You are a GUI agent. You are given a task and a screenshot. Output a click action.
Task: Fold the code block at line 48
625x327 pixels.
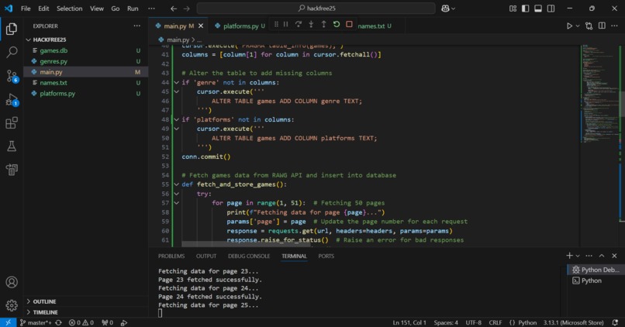tap(177, 119)
